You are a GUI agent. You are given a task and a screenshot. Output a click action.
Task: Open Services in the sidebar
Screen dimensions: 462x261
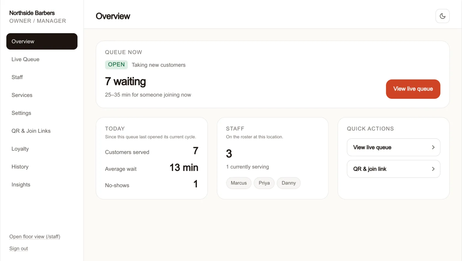(x=42, y=95)
